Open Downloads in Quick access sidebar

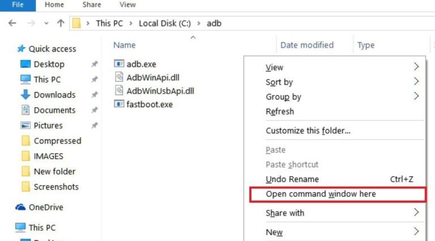(54, 95)
